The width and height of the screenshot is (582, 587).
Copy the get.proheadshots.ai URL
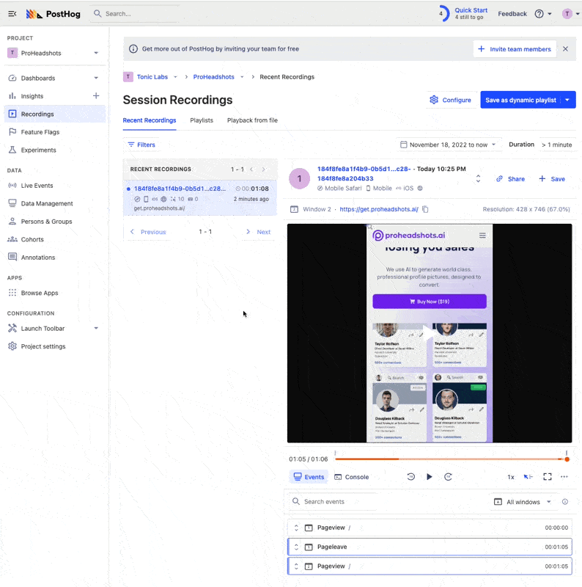tap(426, 209)
